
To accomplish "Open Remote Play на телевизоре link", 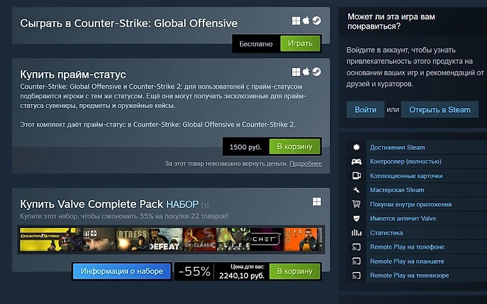I will (x=410, y=275).
